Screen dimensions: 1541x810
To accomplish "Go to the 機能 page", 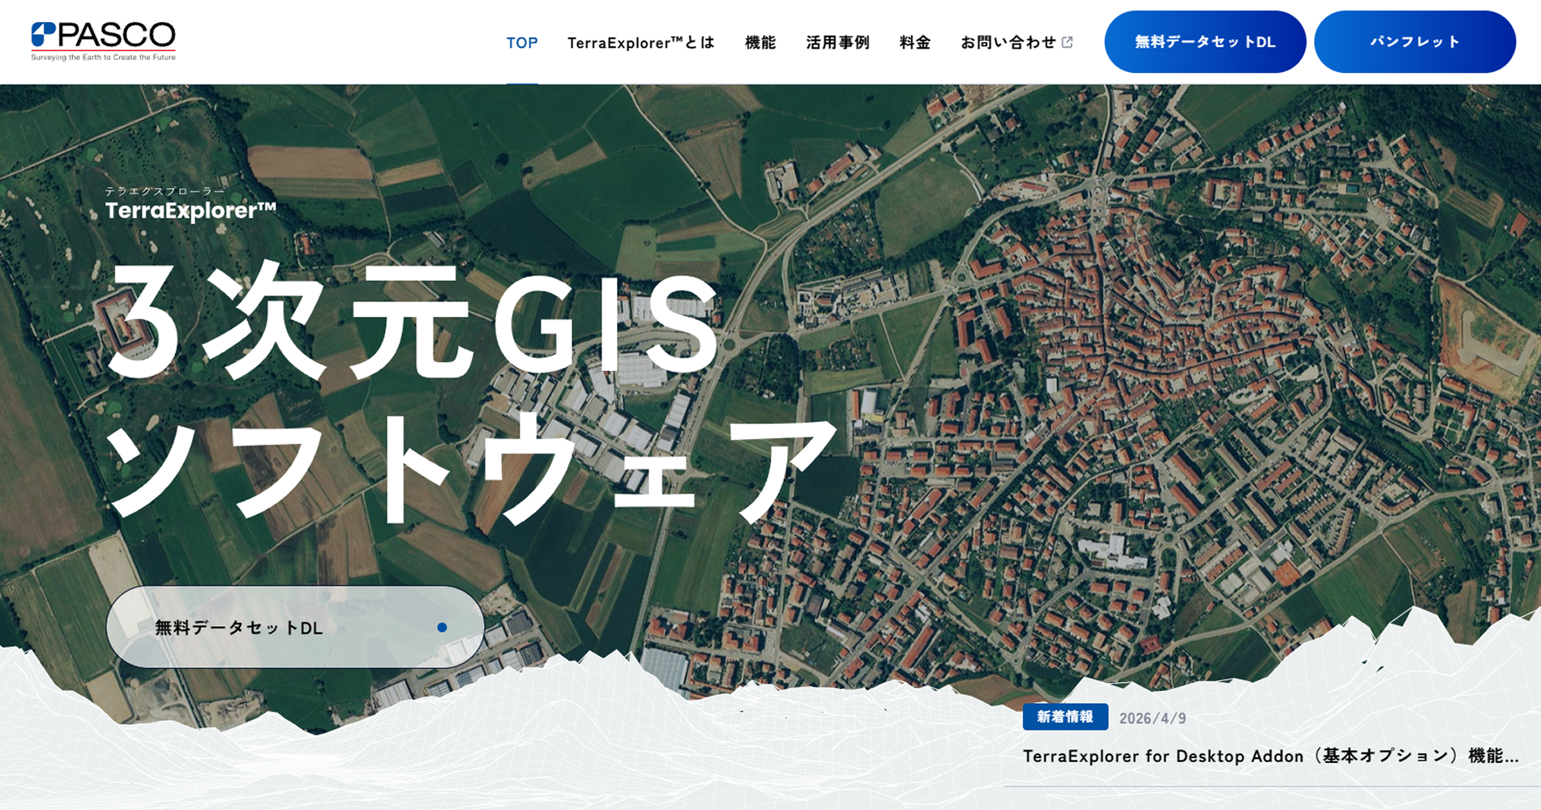I will click(x=760, y=42).
